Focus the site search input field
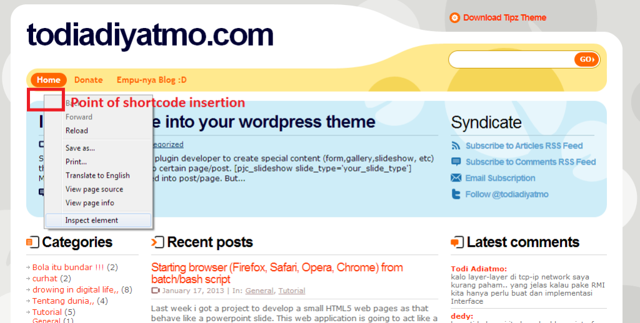The width and height of the screenshot is (640, 323). [511, 59]
